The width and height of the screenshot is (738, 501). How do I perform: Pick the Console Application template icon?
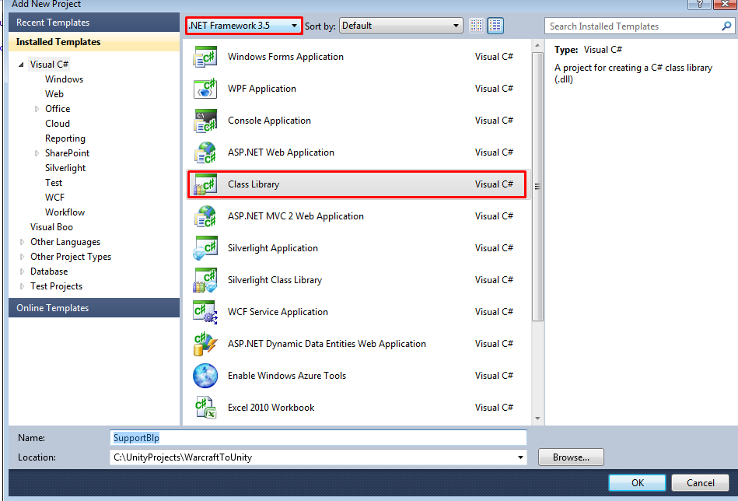click(205, 121)
